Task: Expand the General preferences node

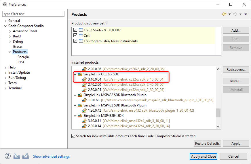Action: click(5, 21)
